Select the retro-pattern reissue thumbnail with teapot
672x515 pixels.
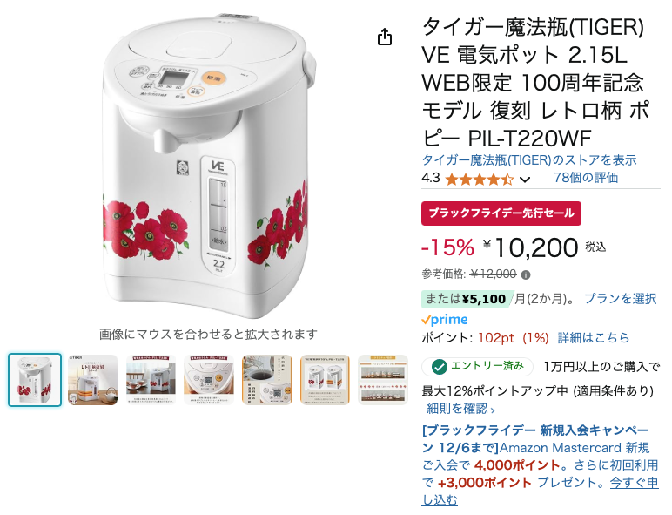92,380
